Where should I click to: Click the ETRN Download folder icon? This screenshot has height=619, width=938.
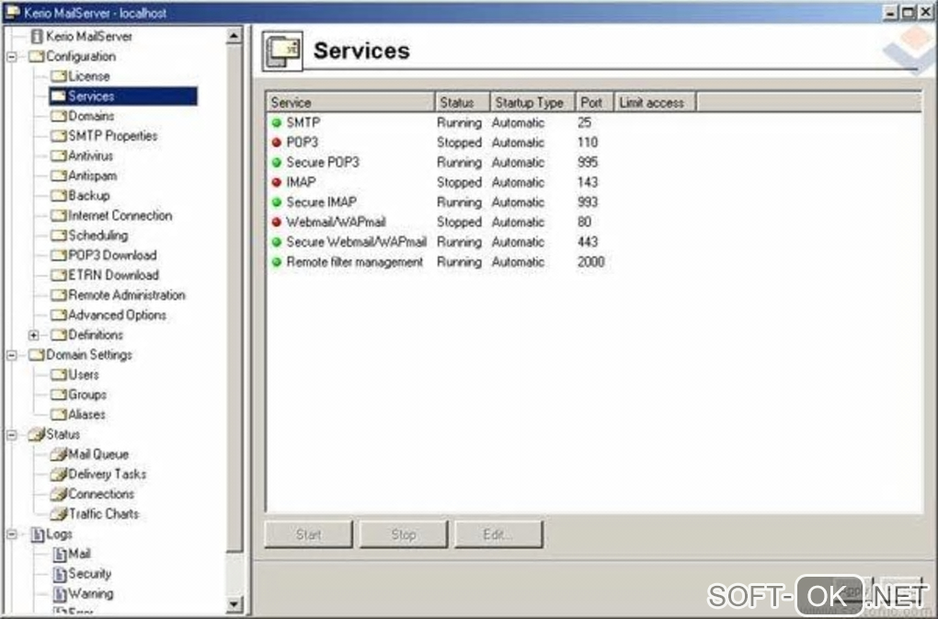[59, 275]
